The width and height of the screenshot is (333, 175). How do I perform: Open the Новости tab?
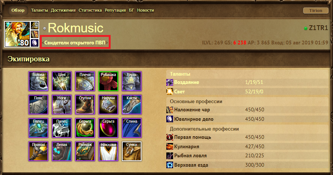(x=146, y=10)
